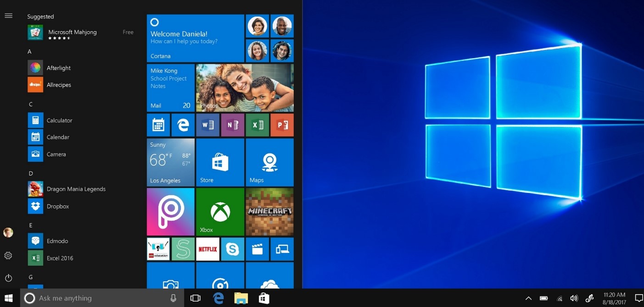
Task: Open the Store from the taskbar
Action: (x=264, y=298)
